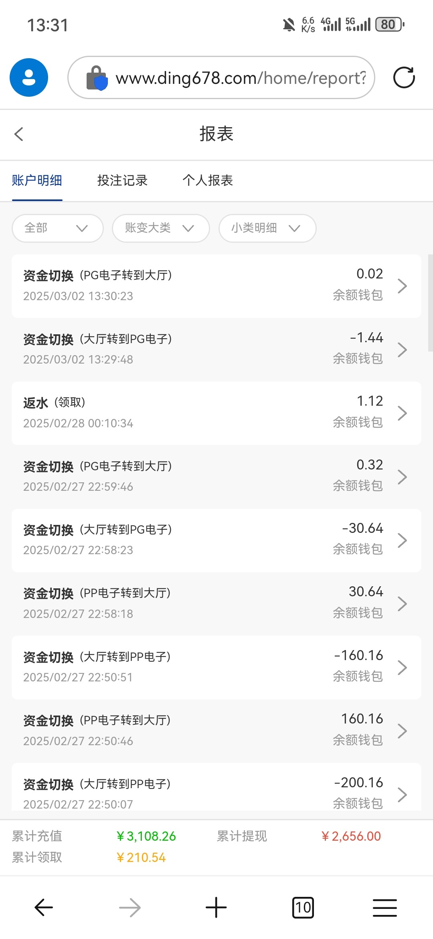Screen dimensions: 433x939
Task: Go back using the header back arrow
Action: point(19,134)
